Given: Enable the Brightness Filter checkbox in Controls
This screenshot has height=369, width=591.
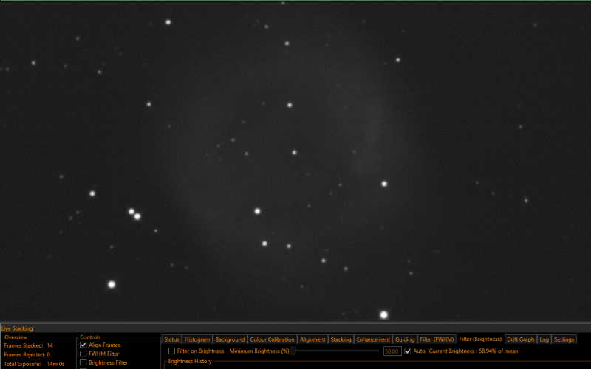Looking at the screenshot, I should (x=83, y=362).
